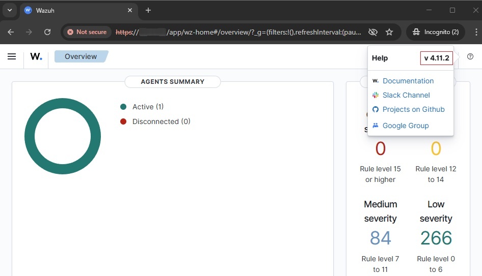Click the Github logo icon
Screen dimensions: 482x276
(376, 109)
